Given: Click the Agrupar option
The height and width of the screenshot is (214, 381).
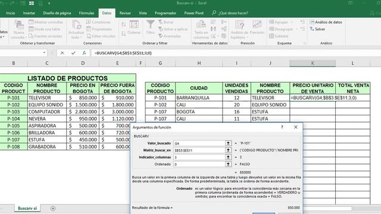Looking at the screenshot, I should tap(279, 22).
